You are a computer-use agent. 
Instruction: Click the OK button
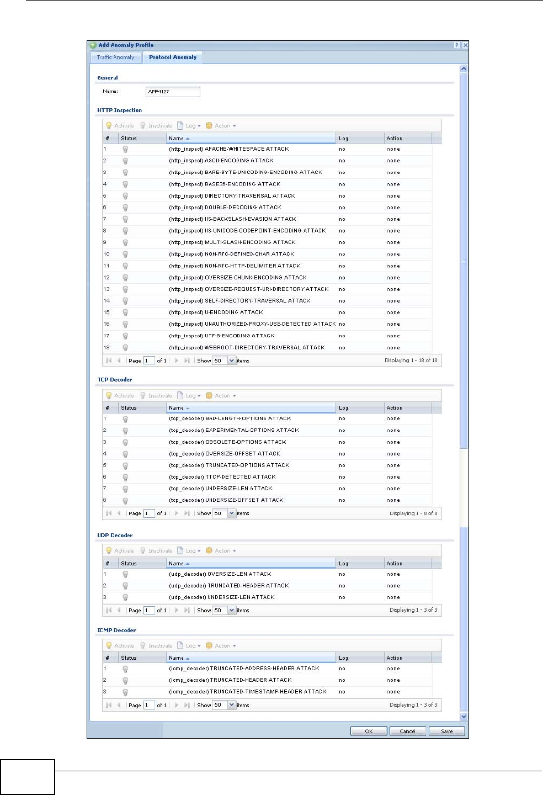coord(369,731)
